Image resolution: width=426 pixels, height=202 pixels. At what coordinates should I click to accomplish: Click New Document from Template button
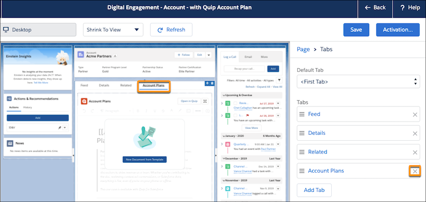coord(144,159)
